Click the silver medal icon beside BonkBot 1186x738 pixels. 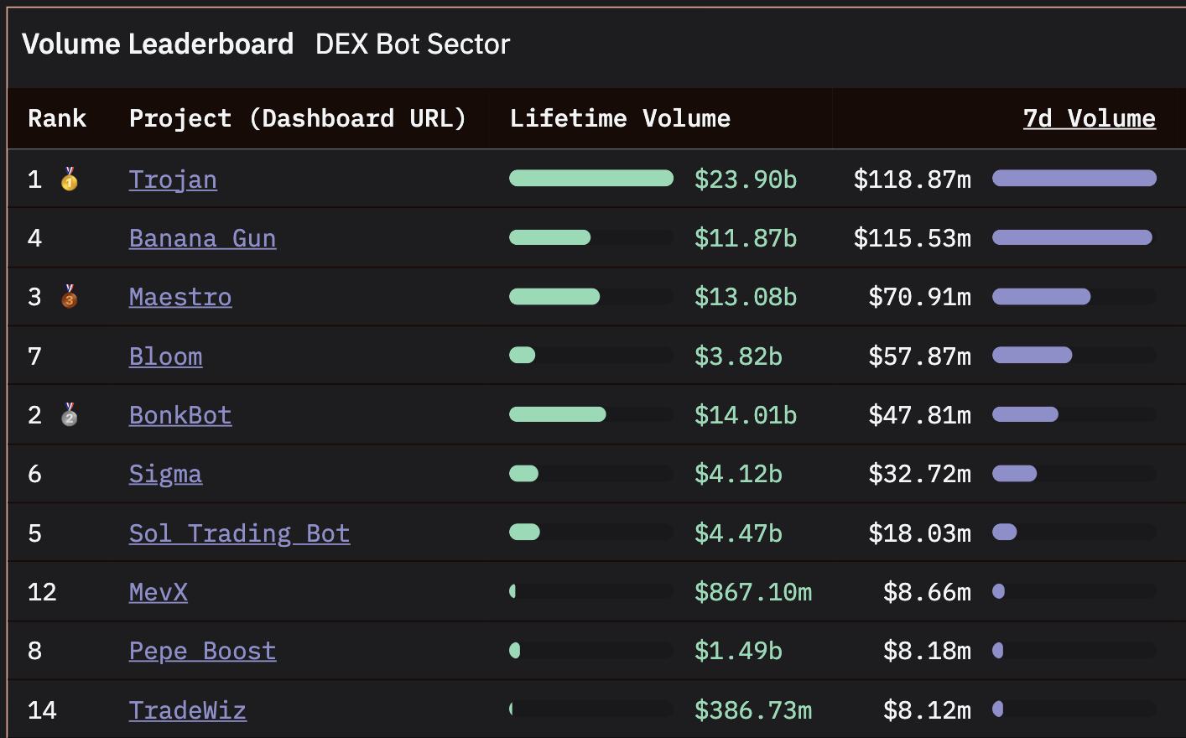coord(70,414)
